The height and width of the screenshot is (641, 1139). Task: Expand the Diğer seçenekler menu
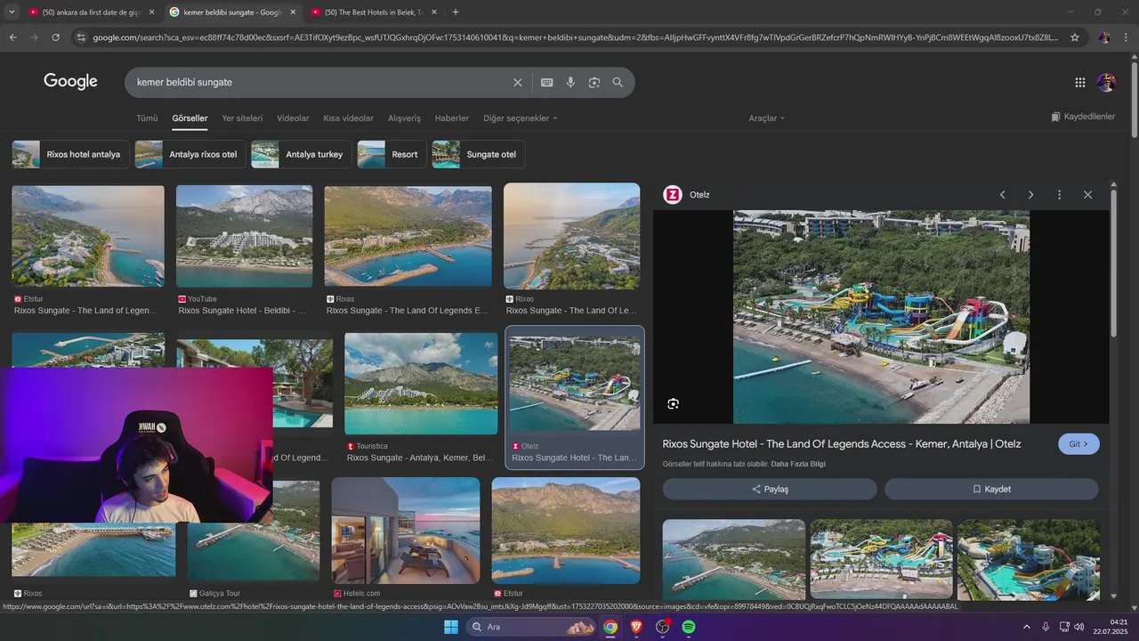coord(521,118)
